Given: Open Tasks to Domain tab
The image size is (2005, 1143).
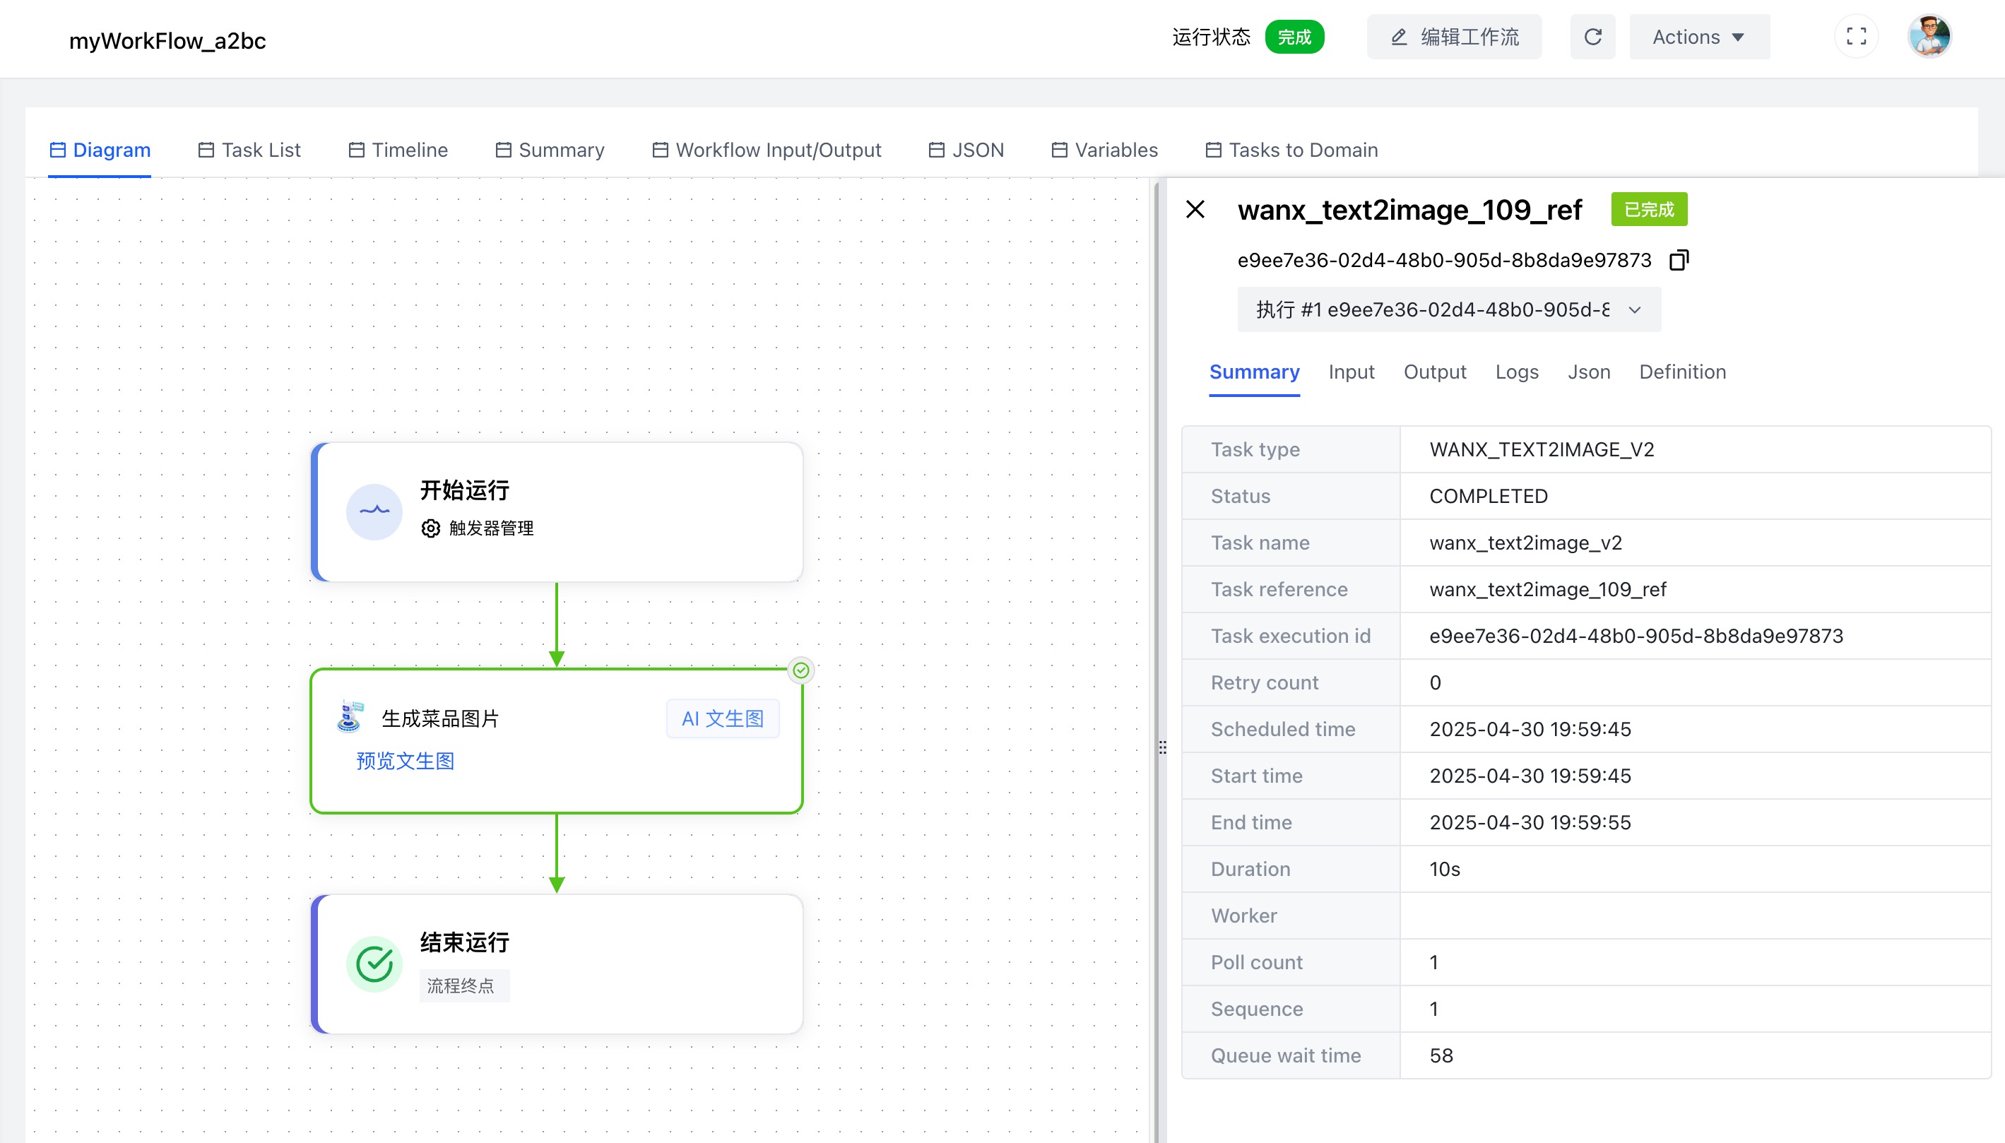Looking at the screenshot, I should [x=1291, y=150].
